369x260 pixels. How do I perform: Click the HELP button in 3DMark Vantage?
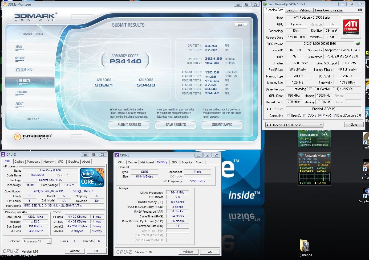pos(241,25)
